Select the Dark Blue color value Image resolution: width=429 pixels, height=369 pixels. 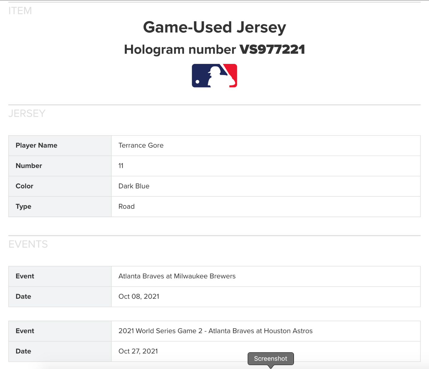coord(134,186)
